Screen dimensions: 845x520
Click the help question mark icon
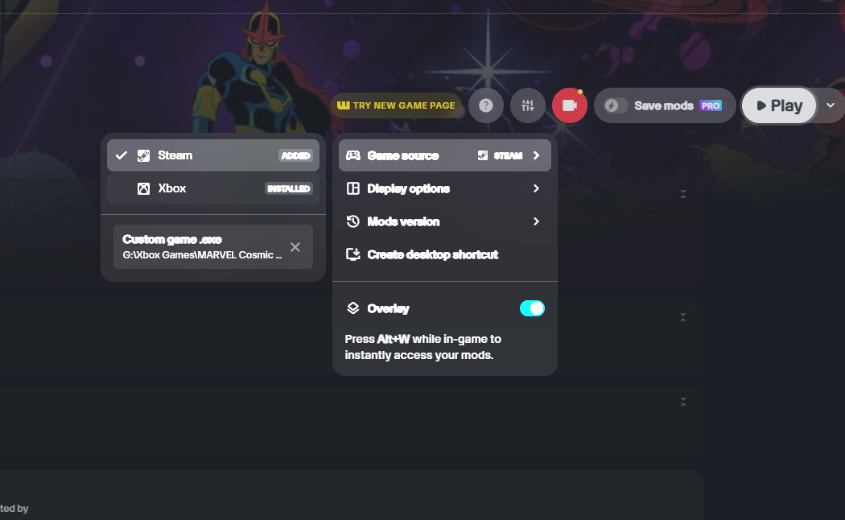(486, 105)
